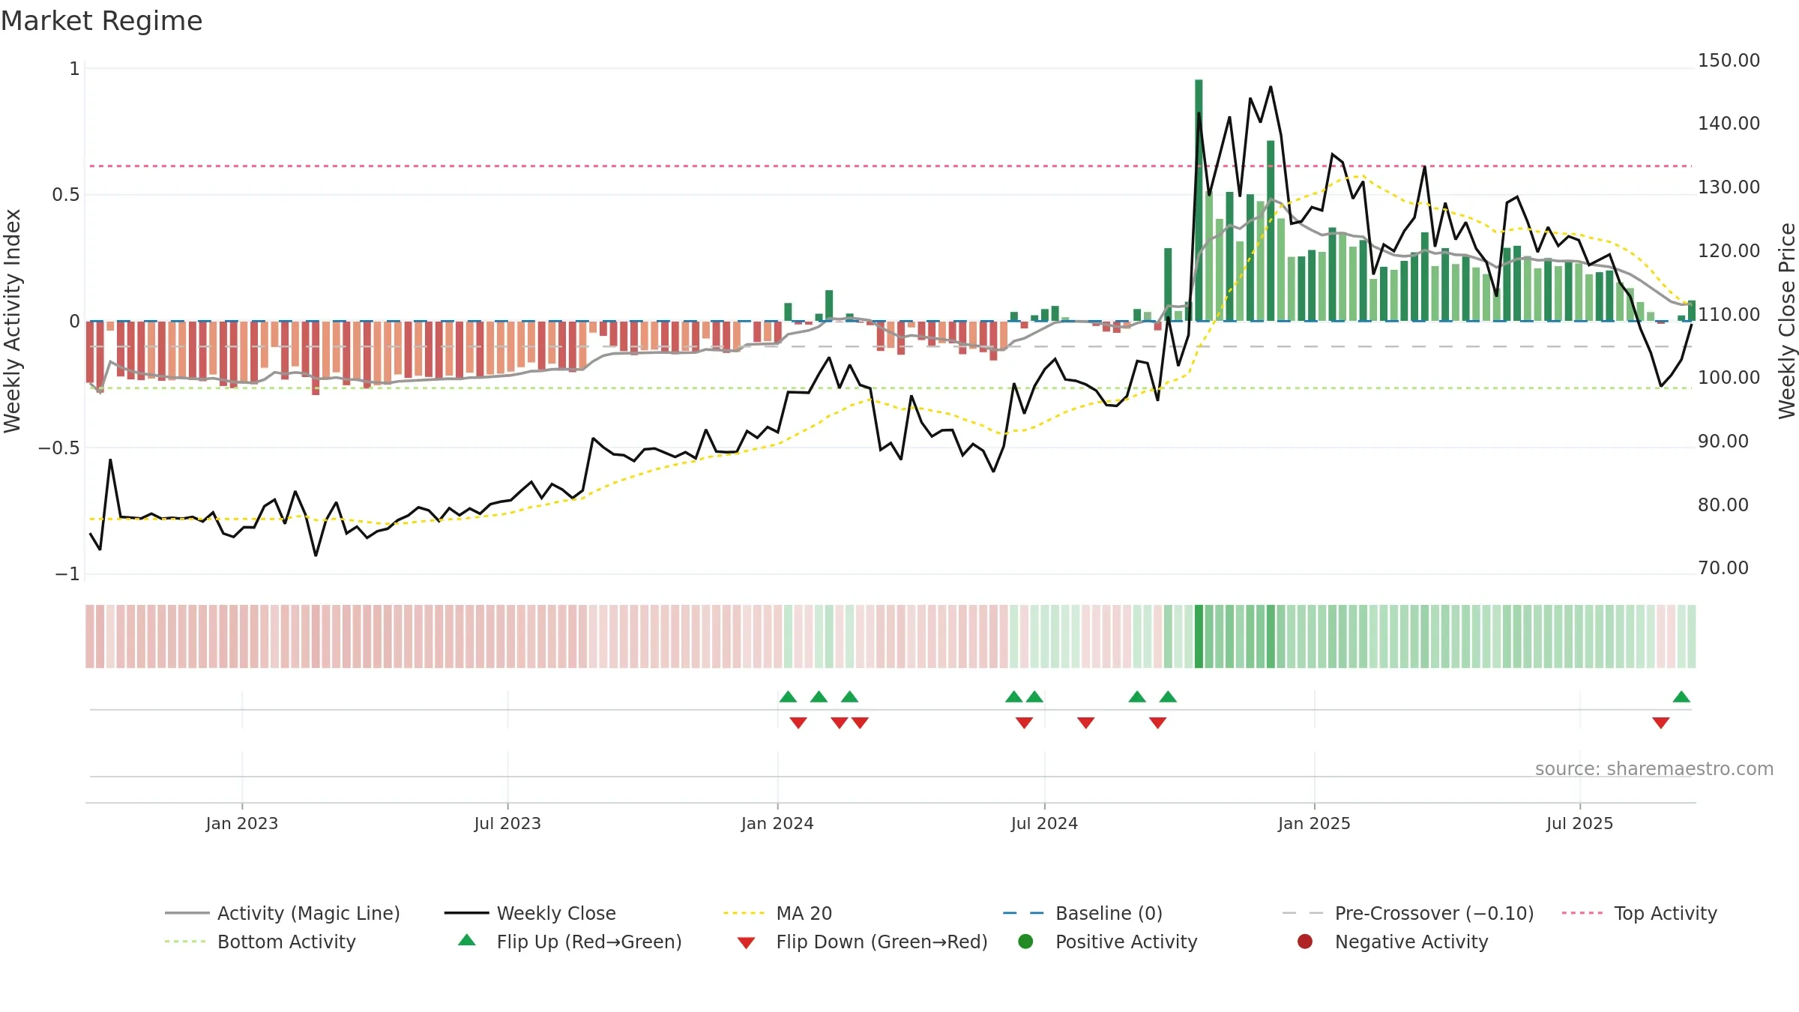Click the 110.00 price axis tick
Screen dimensions: 1799x1012
click(x=1729, y=314)
